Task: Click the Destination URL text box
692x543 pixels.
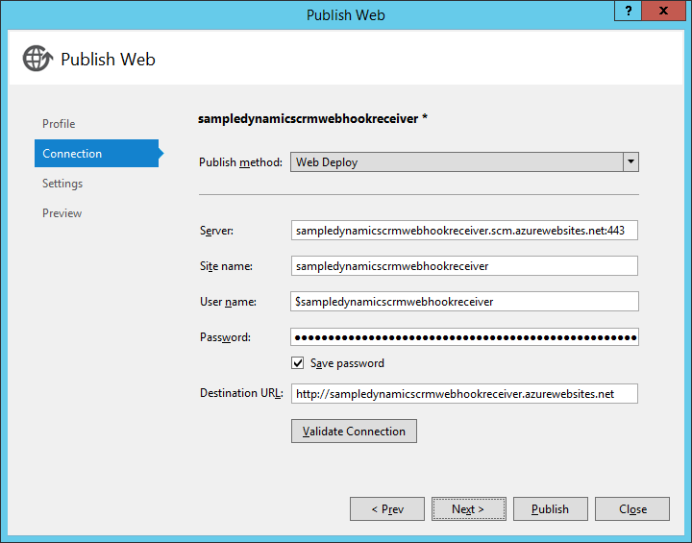Action: (x=464, y=394)
